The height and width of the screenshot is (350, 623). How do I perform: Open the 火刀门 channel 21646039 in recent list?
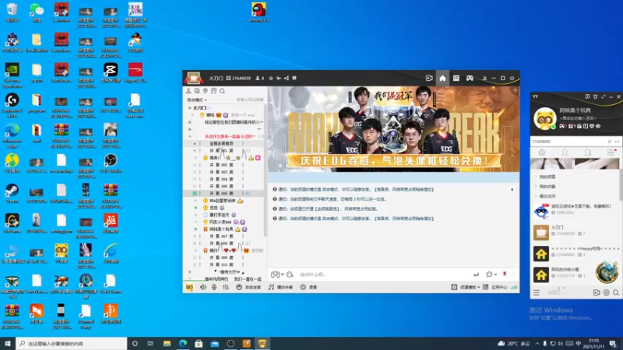tap(576, 233)
